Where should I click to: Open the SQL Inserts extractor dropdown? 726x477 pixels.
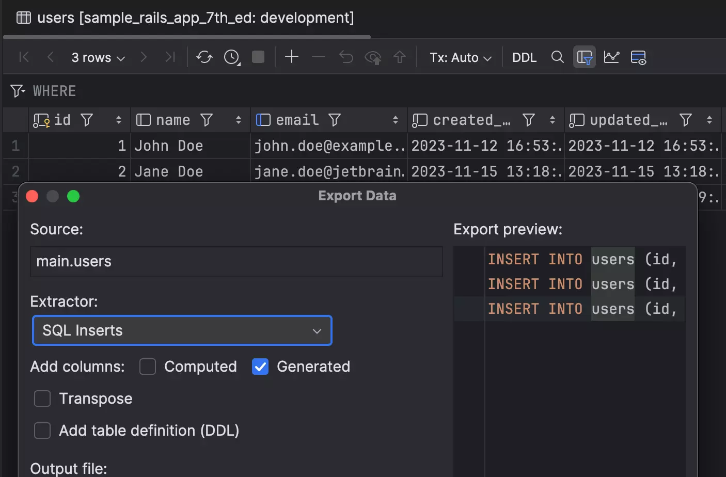(x=182, y=330)
